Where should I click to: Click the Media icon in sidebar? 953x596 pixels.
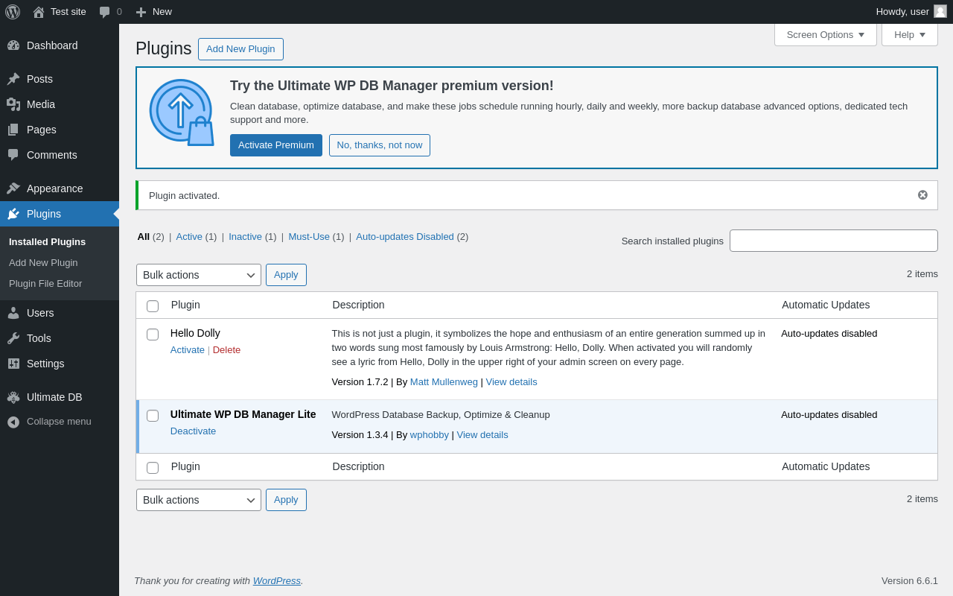pyautogui.click(x=13, y=104)
